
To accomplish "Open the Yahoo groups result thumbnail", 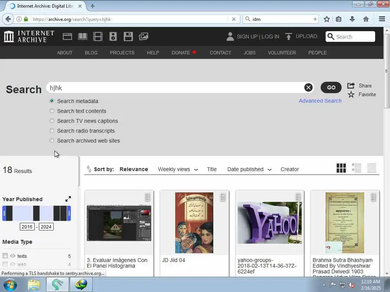I will tap(270, 223).
